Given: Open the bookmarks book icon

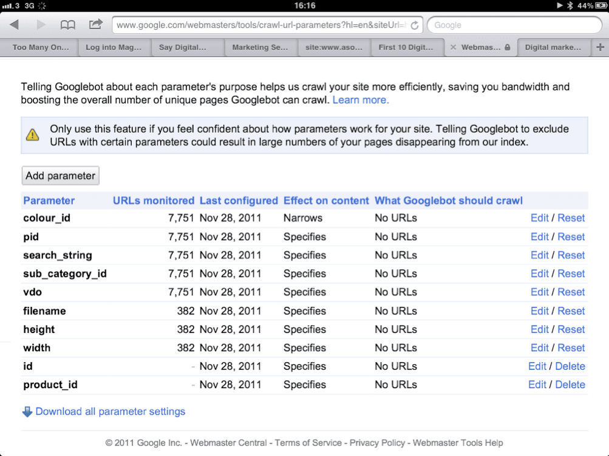Looking at the screenshot, I should tap(68, 25).
